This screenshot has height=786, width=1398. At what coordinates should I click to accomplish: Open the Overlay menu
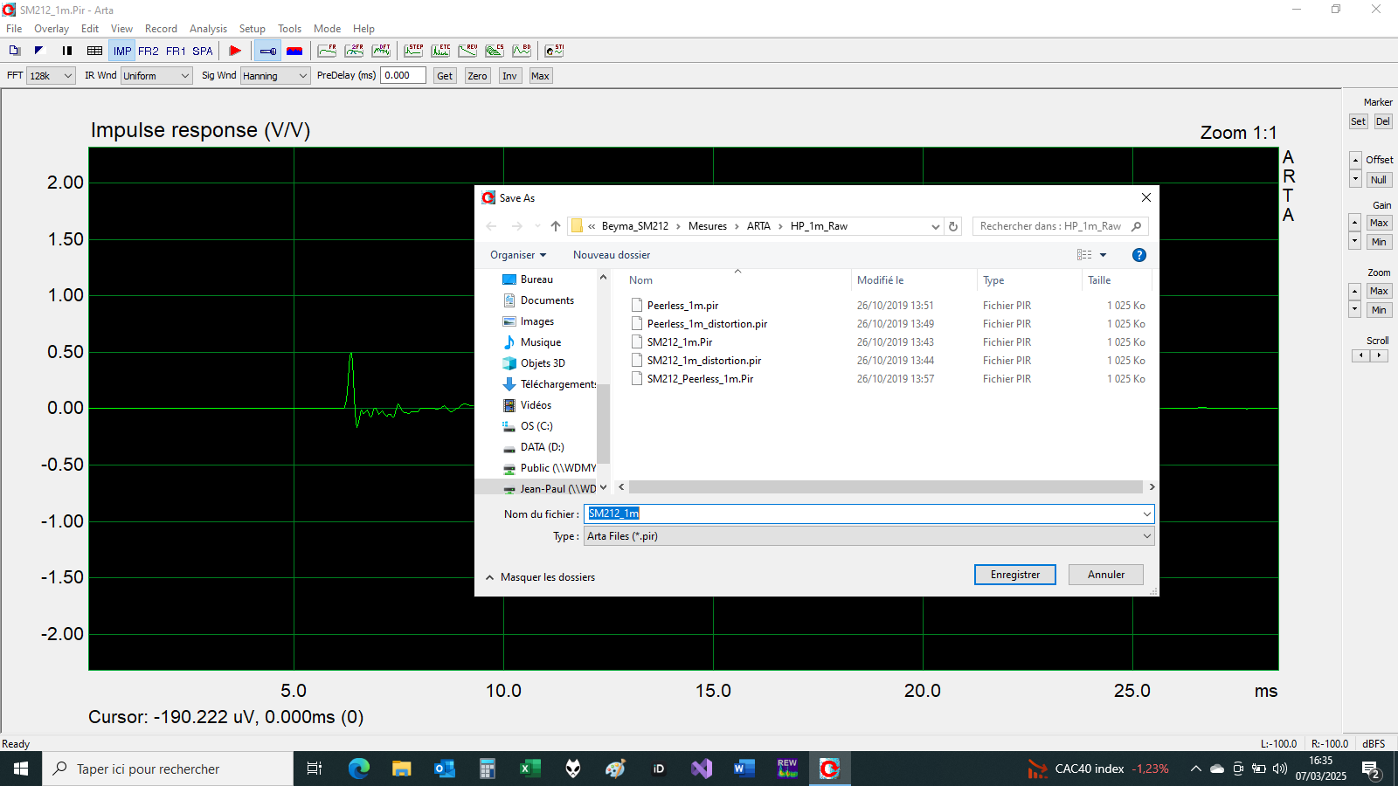coord(52,29)
